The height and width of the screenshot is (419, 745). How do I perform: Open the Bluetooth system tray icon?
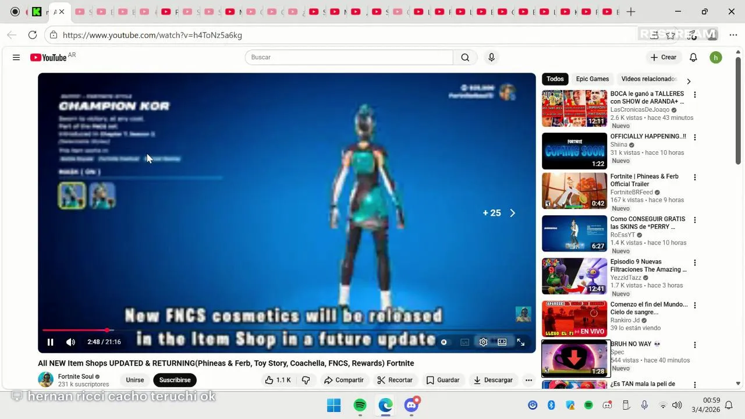[x=551, y=405]
